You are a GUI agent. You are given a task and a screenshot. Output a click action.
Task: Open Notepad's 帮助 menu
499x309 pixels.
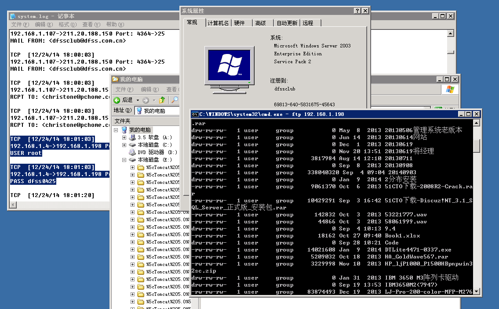[x=115, y=25]
